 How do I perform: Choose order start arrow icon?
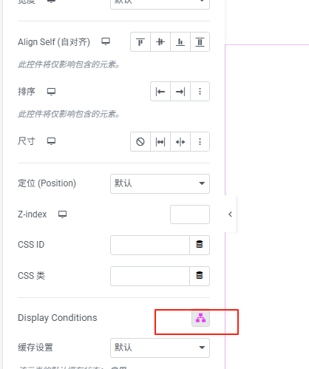[x=160, y=92]
